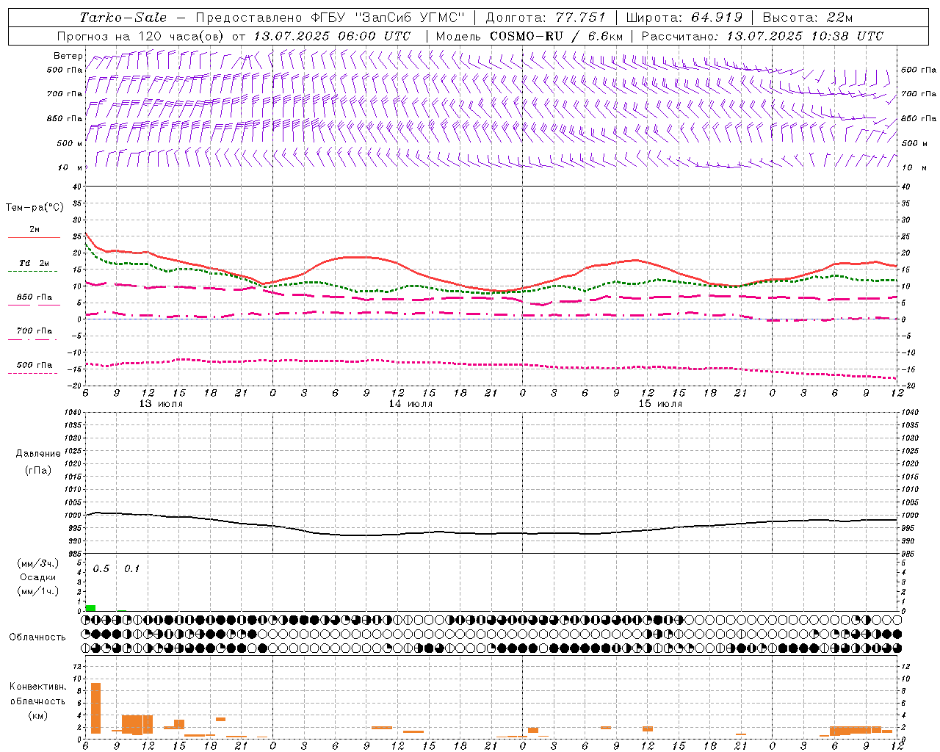Click the Рассчитано: 13.07.2025 10:38 UTC text
940x752 pixels.
(x=762, y=36)
